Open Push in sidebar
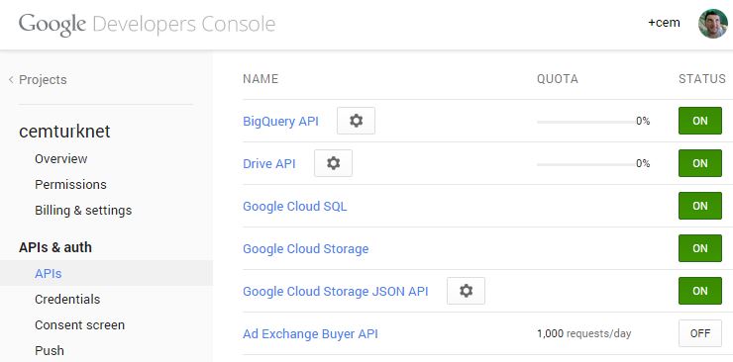This screenshot has width=733, height=362. 50,350
